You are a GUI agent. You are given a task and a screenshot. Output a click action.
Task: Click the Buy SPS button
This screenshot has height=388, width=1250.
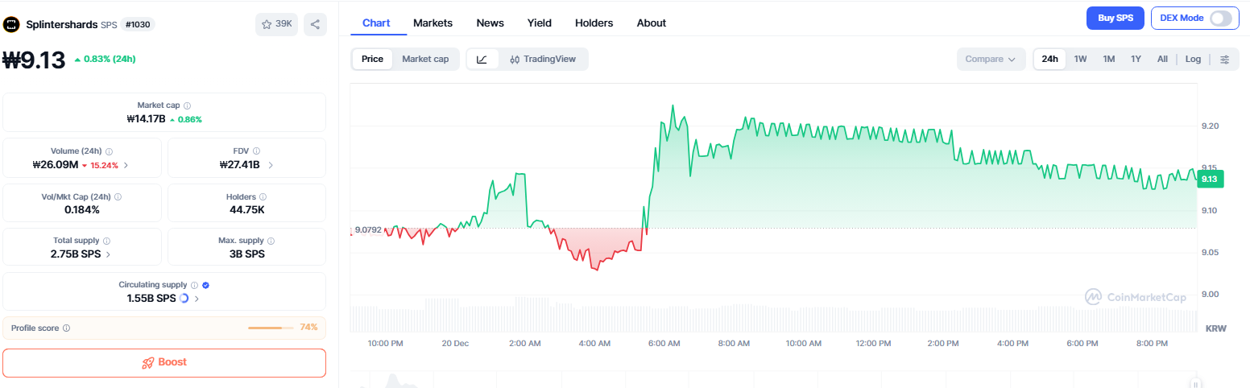(1115, 18)
